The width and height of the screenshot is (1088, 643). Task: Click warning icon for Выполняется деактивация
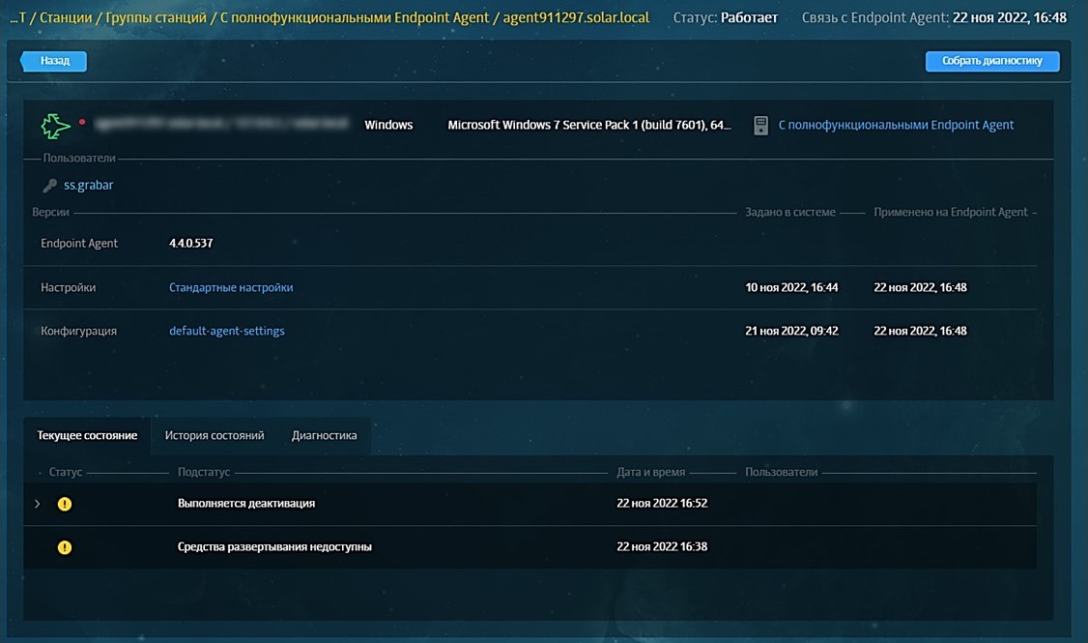point(65,504)
